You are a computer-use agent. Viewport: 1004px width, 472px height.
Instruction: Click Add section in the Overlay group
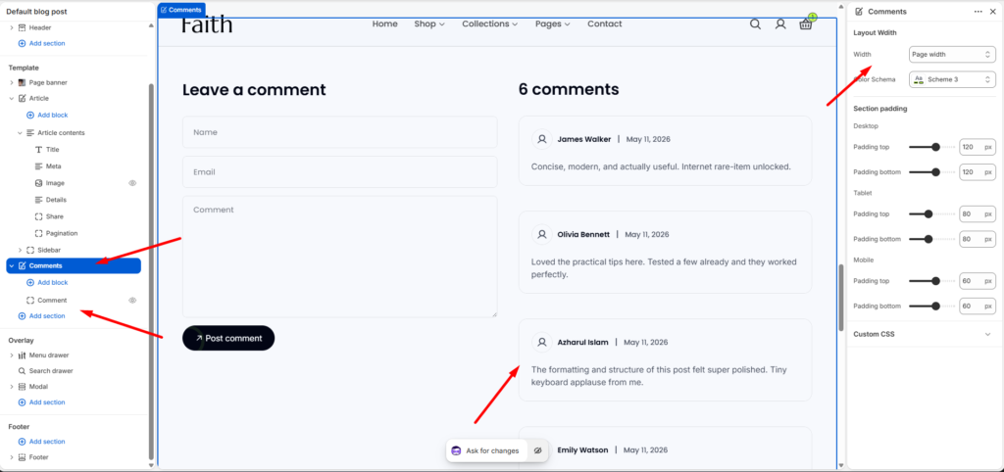(41, 402)
